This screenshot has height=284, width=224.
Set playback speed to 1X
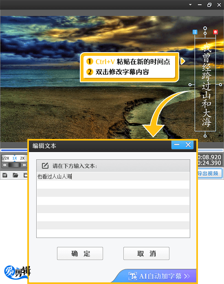coord(15,158)
